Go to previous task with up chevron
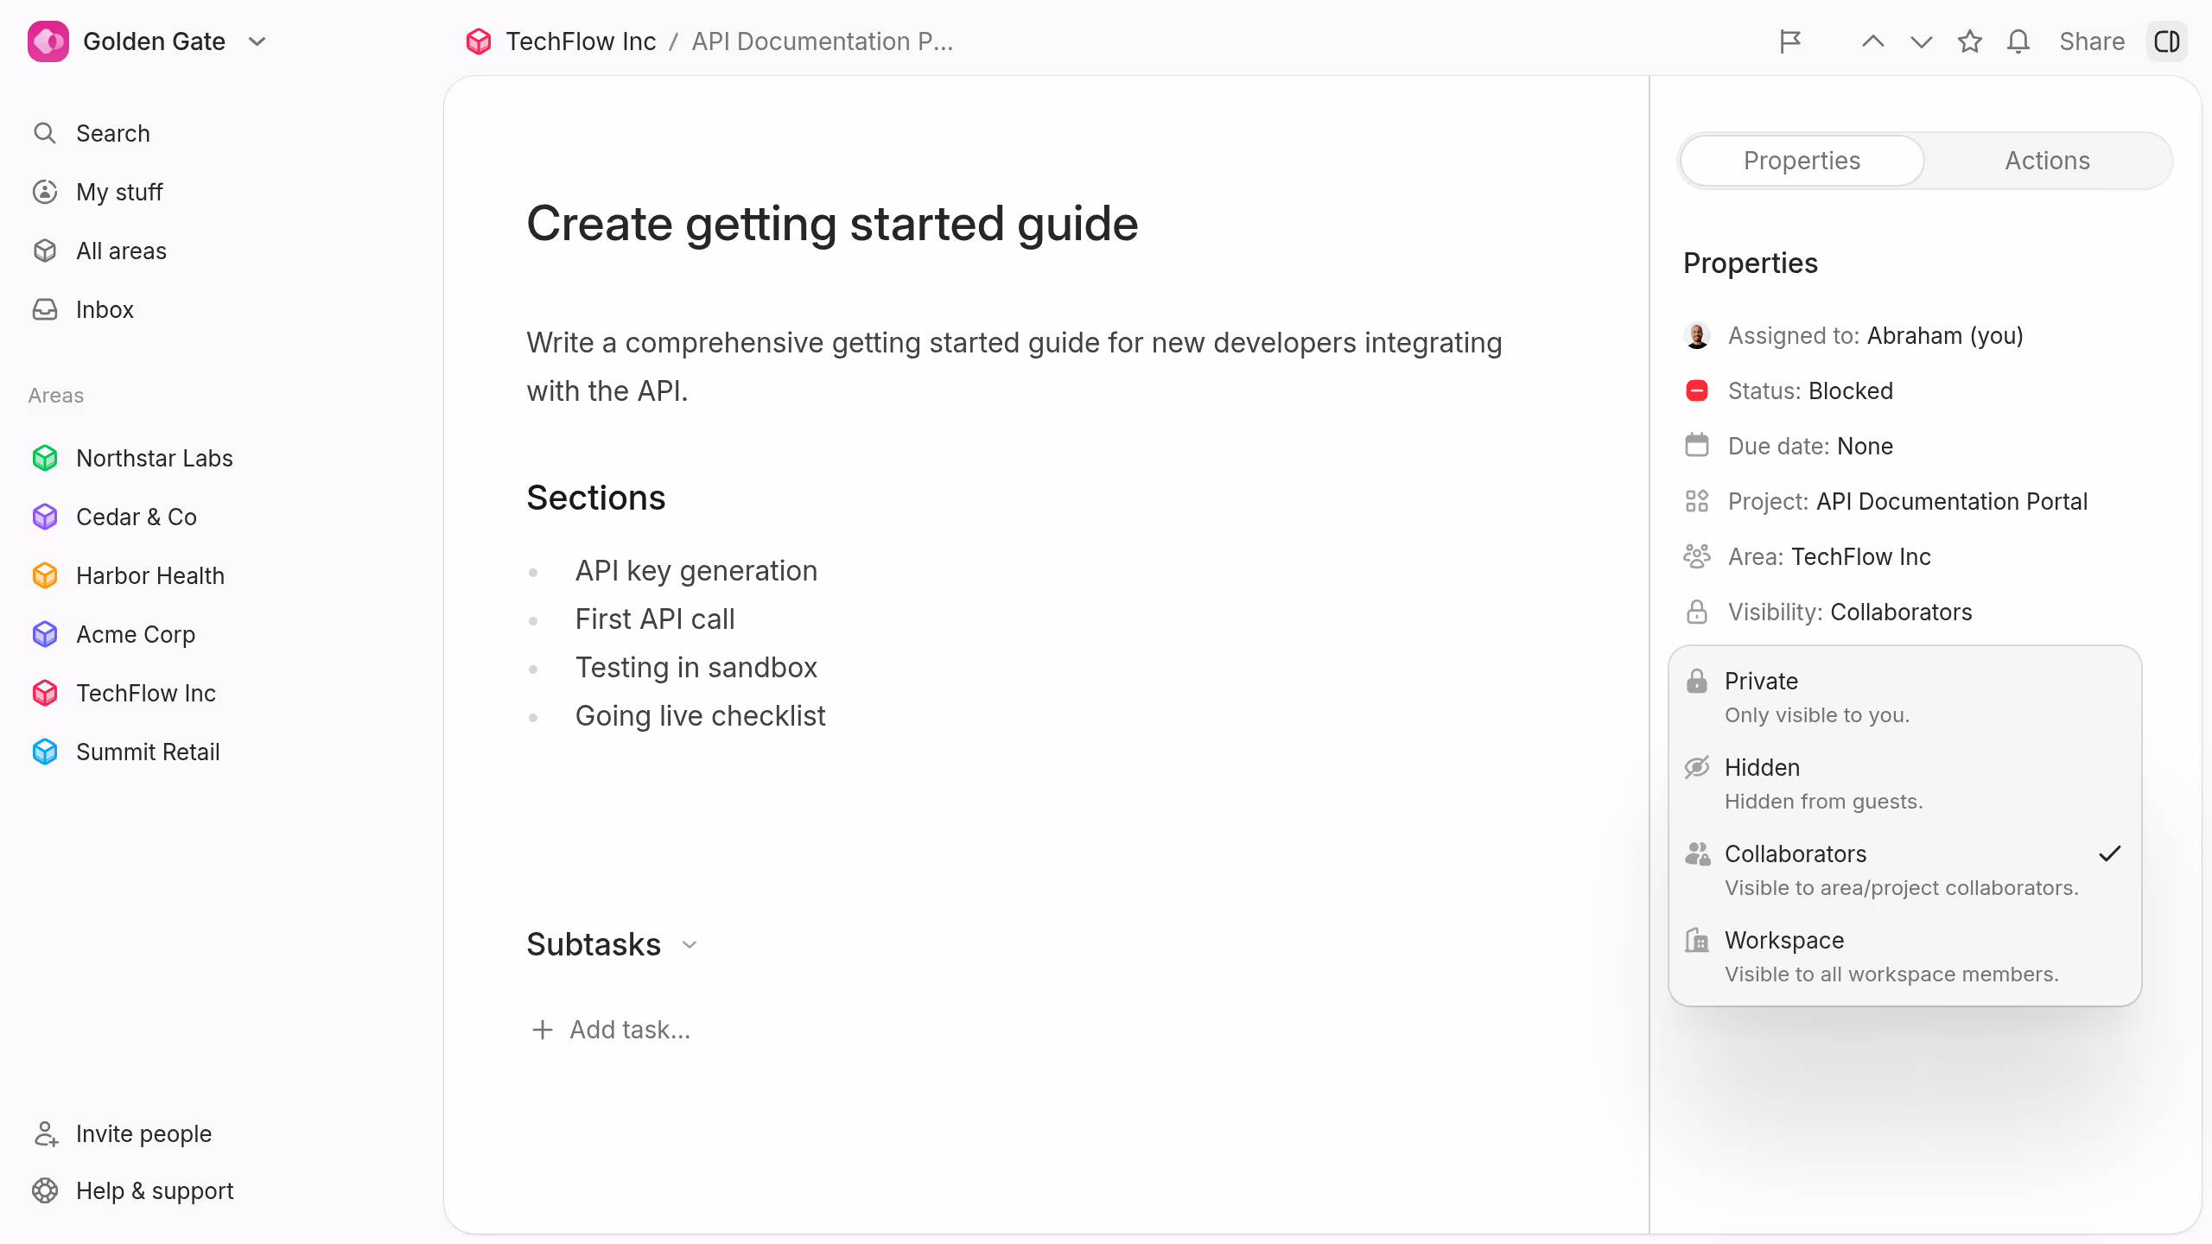Image resolution: width=2212 pixels, height=1244 pixels. pyautogui.click(x=1872, y=41)
